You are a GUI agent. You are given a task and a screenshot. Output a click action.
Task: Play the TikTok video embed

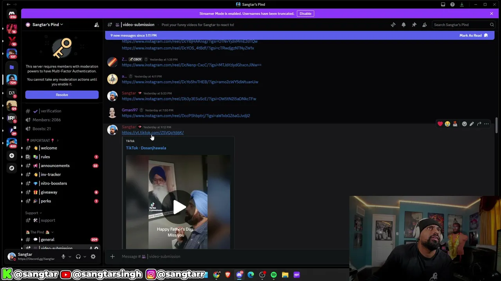coord(179,207)
